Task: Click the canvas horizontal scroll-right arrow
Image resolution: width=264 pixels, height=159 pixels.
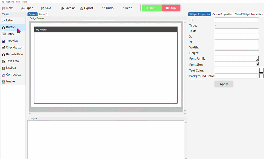Action: 185,114
